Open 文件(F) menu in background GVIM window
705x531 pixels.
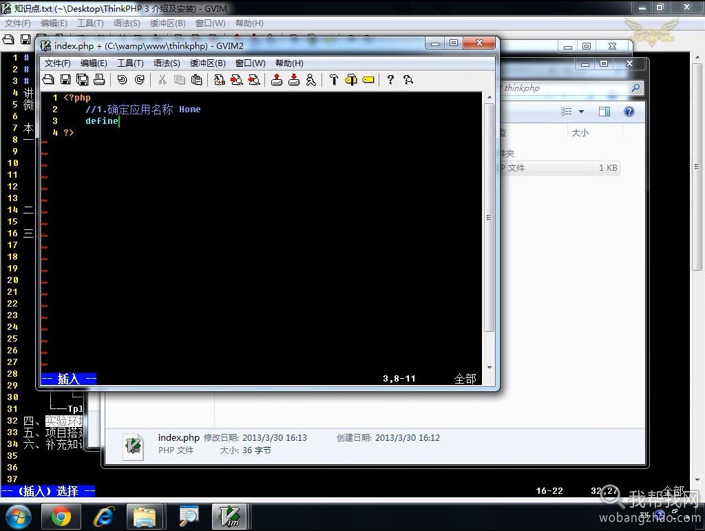[x=18, y=23]
